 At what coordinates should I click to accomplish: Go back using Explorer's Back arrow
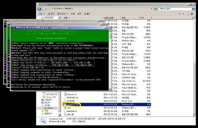40,9
